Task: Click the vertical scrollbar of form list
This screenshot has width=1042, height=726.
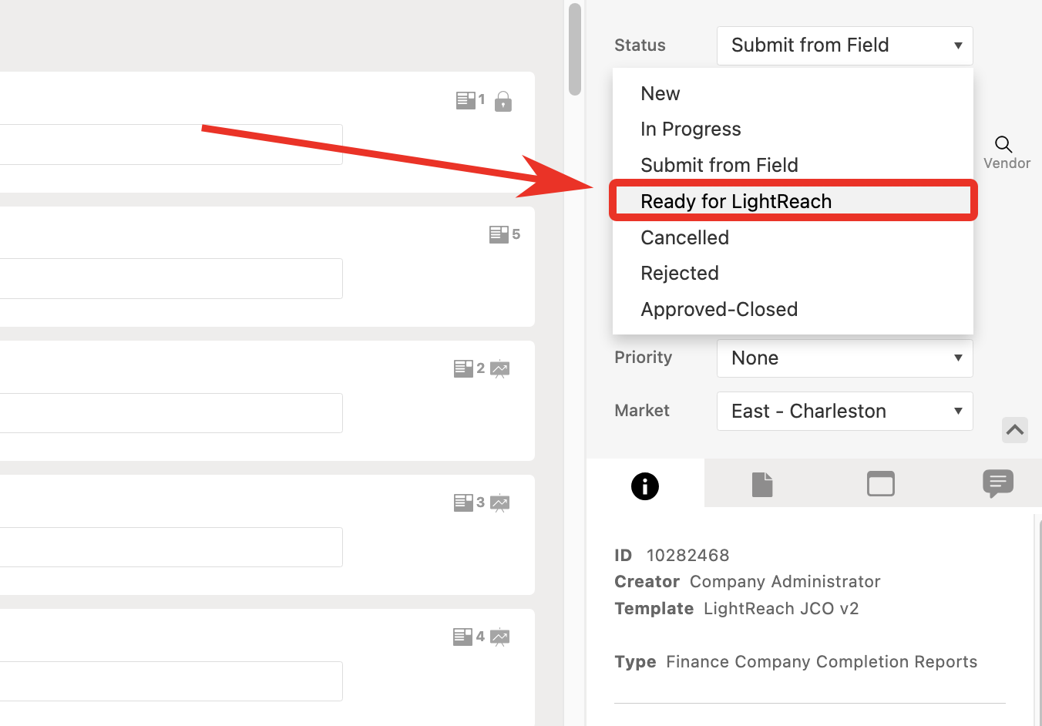Action: [x=574, y=49]
